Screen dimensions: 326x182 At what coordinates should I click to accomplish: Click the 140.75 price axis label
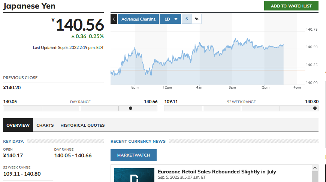pos(312,30)
